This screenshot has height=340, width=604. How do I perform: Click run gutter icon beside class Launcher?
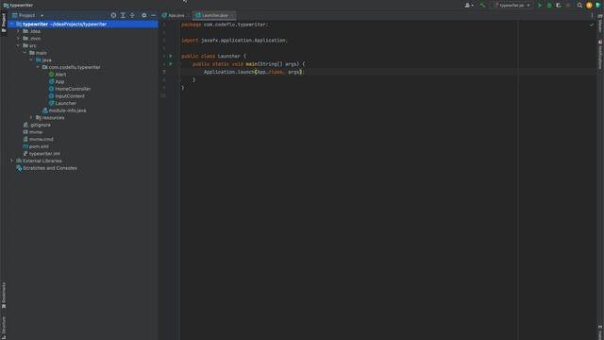tap(171, 56)
